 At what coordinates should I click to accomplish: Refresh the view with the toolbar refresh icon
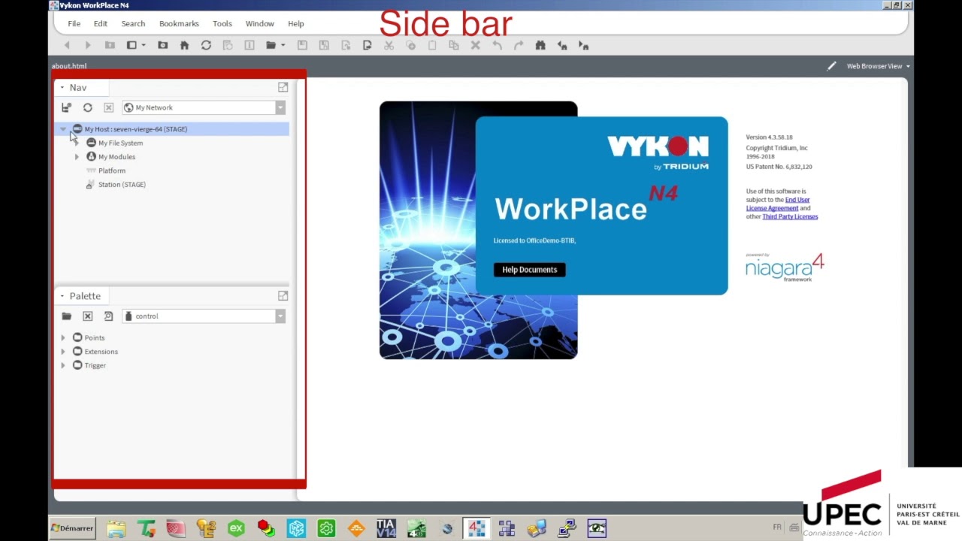(206, 46)
